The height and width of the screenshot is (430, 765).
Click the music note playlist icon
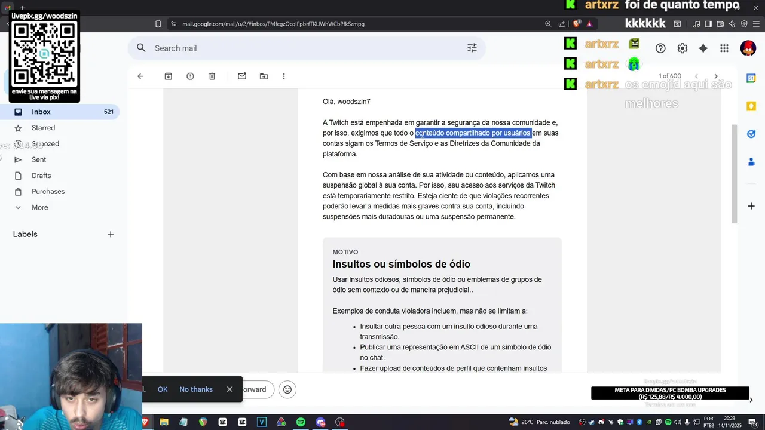tap(697, 24)
